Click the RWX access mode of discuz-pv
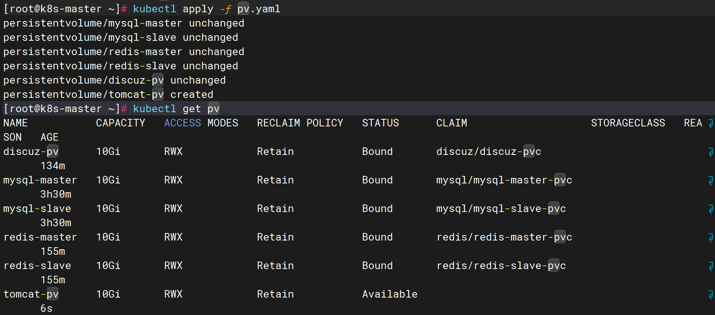The image size is (715, 315). 173,151
